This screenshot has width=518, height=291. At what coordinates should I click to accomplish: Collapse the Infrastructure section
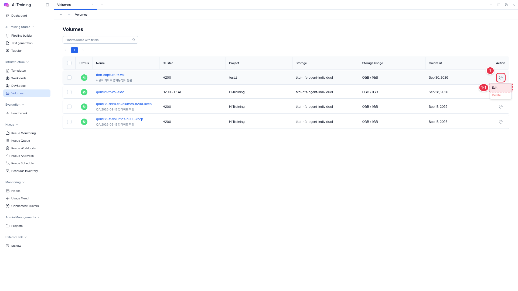[x=17, y=62]
